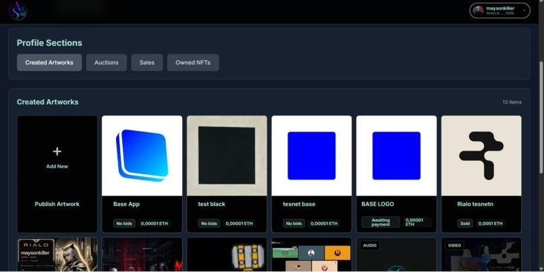544x272 pixels.
Task: Click the 0,00001 ETH price on Base App
Action: (155, 223)
